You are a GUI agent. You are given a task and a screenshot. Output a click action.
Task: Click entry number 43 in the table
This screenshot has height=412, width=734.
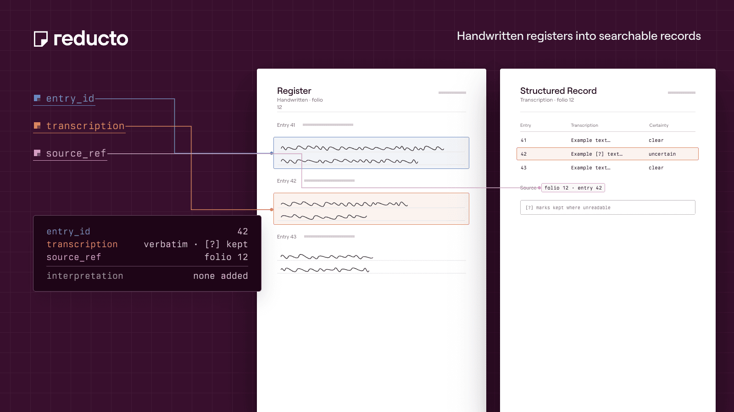point(523,168)
